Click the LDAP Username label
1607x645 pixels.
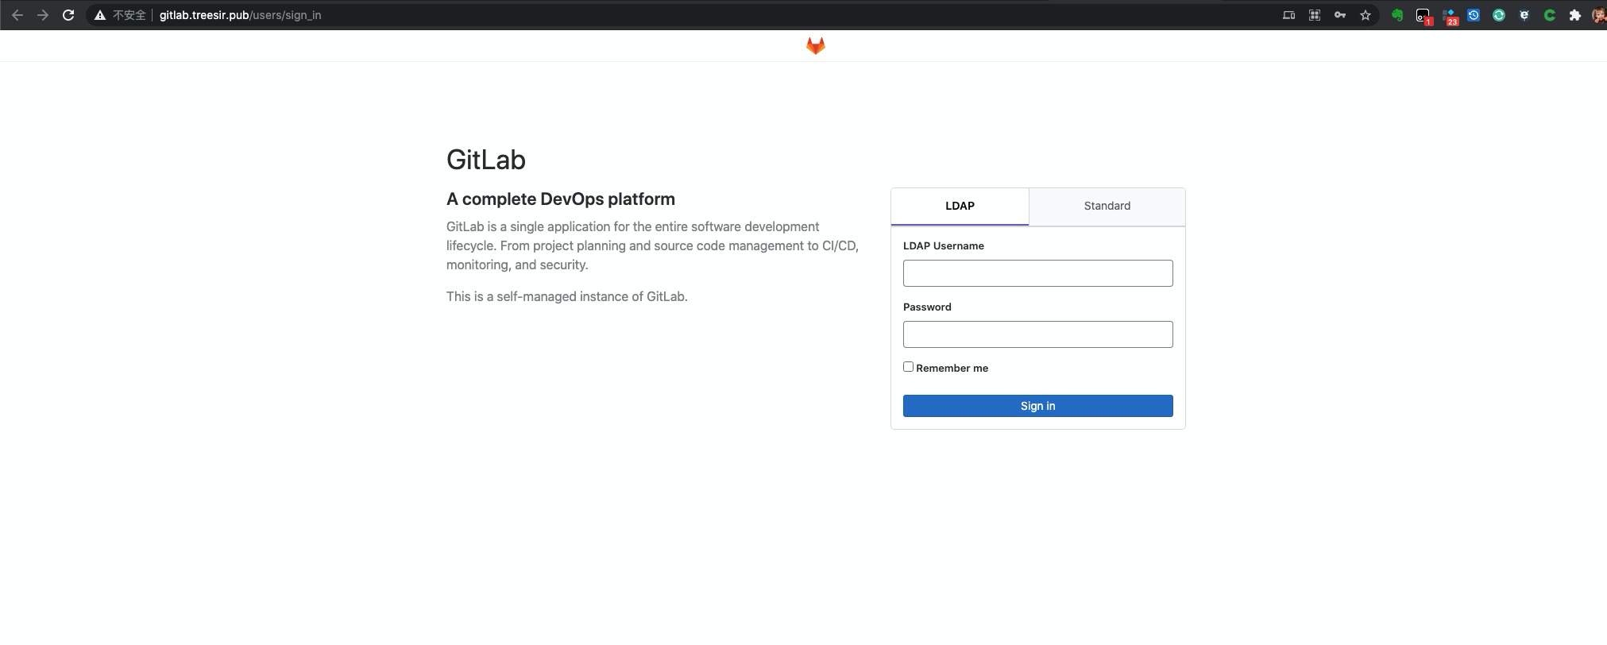coord(944,245)
